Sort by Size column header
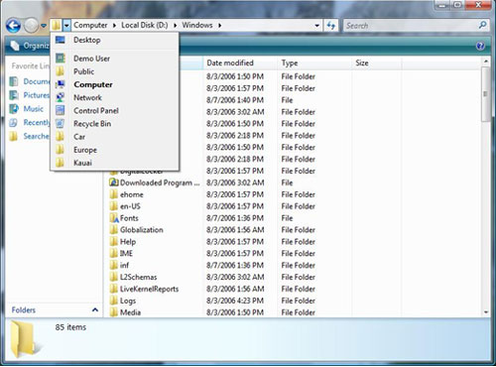The height and width of the screenshot is (367, 496). [377, 62]
